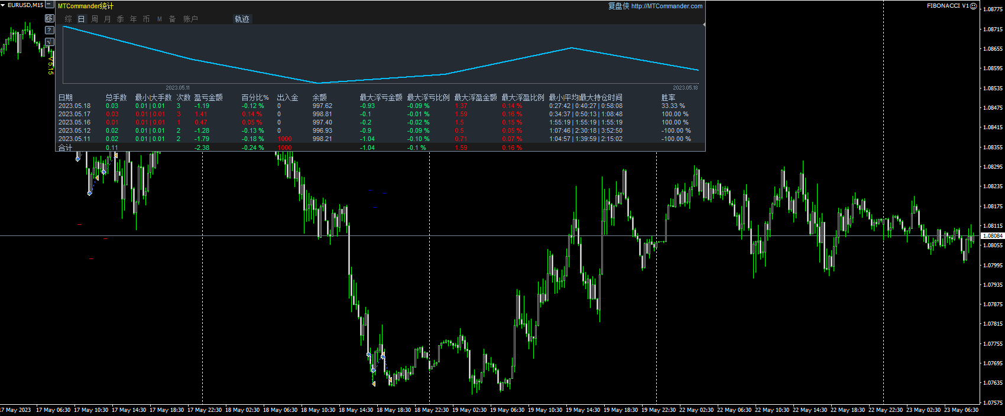Open the 综 summary tab

[69, 19]
